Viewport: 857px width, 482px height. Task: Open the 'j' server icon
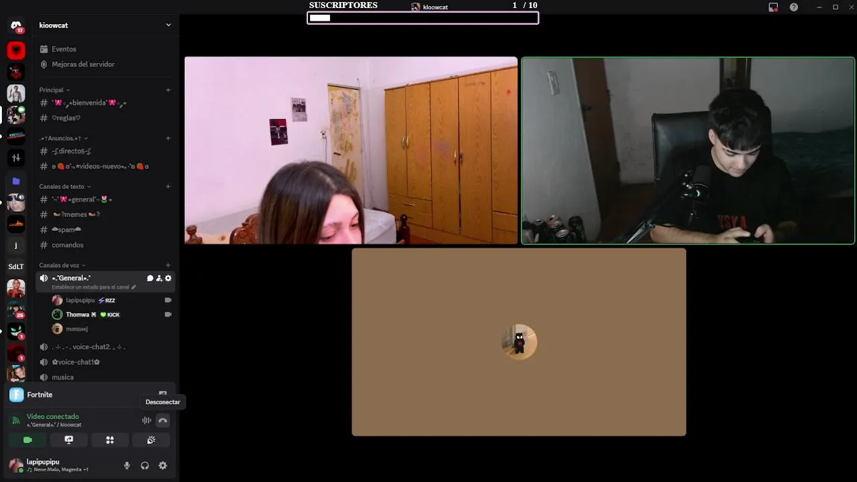[16, 245]
